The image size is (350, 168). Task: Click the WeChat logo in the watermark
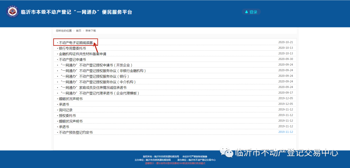pyautogui.click(x=227, y=153)
